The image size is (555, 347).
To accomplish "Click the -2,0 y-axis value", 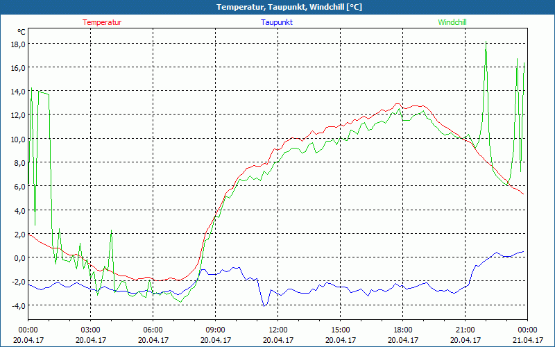I will click(x=19, y=282).
